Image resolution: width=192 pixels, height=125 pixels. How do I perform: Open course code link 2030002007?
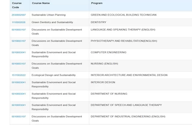click(x=19, y=15)
